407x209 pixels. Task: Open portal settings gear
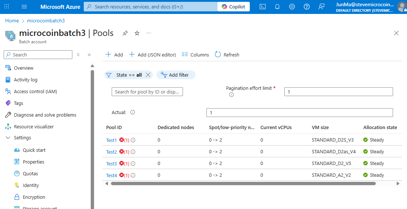click(292, 7)
